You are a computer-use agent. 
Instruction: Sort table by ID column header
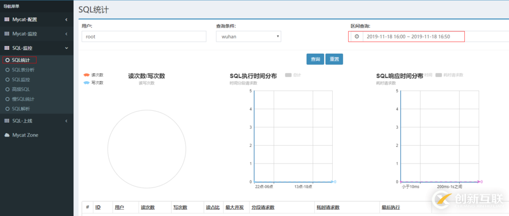98,207
